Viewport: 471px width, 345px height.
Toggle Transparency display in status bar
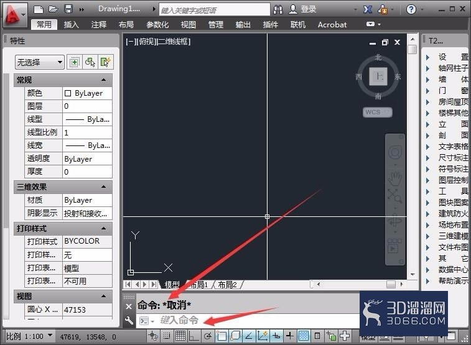tap(304, 336)
